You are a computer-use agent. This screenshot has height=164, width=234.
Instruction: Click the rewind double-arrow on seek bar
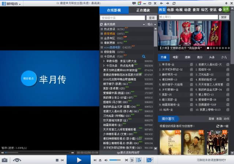pos(3,153)
